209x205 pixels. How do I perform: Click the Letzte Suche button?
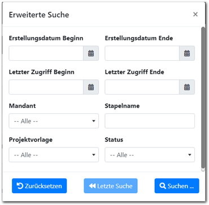point(111,186)
